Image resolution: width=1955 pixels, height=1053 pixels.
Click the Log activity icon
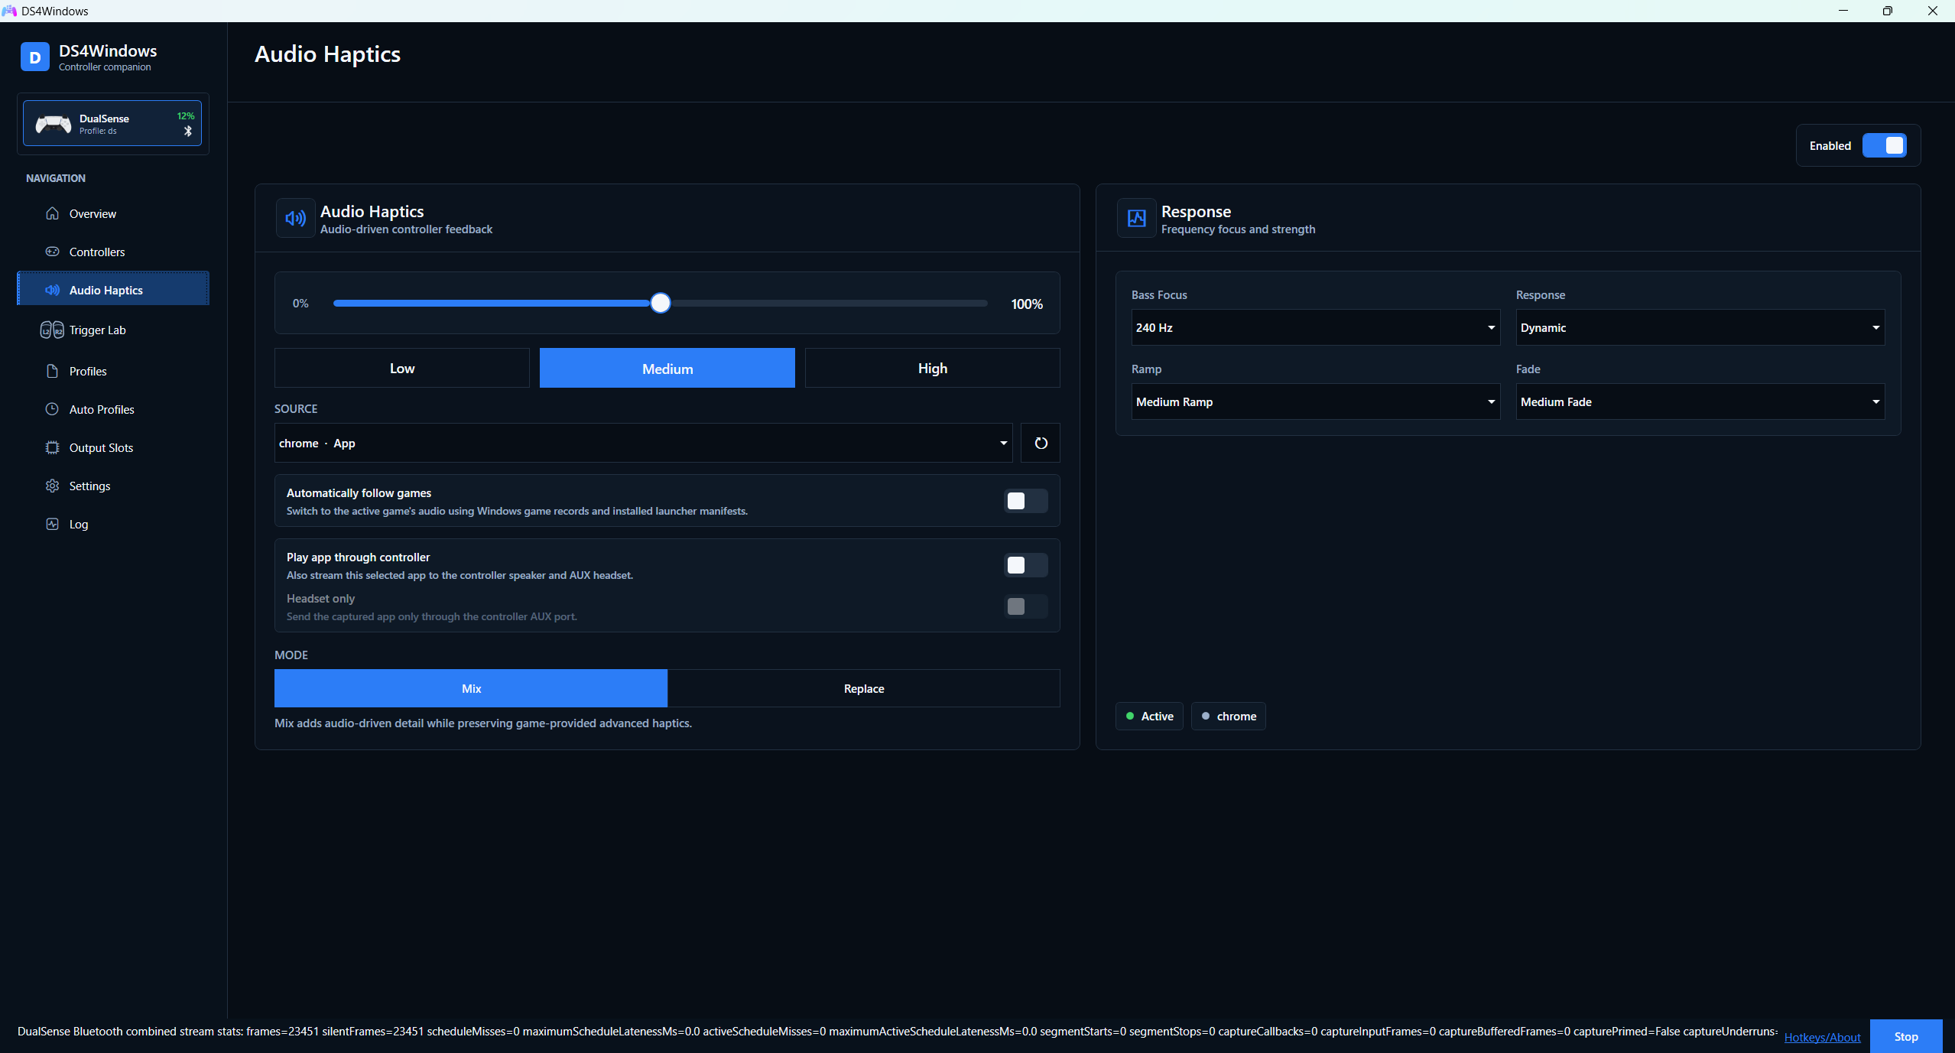[x=52, y=524]
